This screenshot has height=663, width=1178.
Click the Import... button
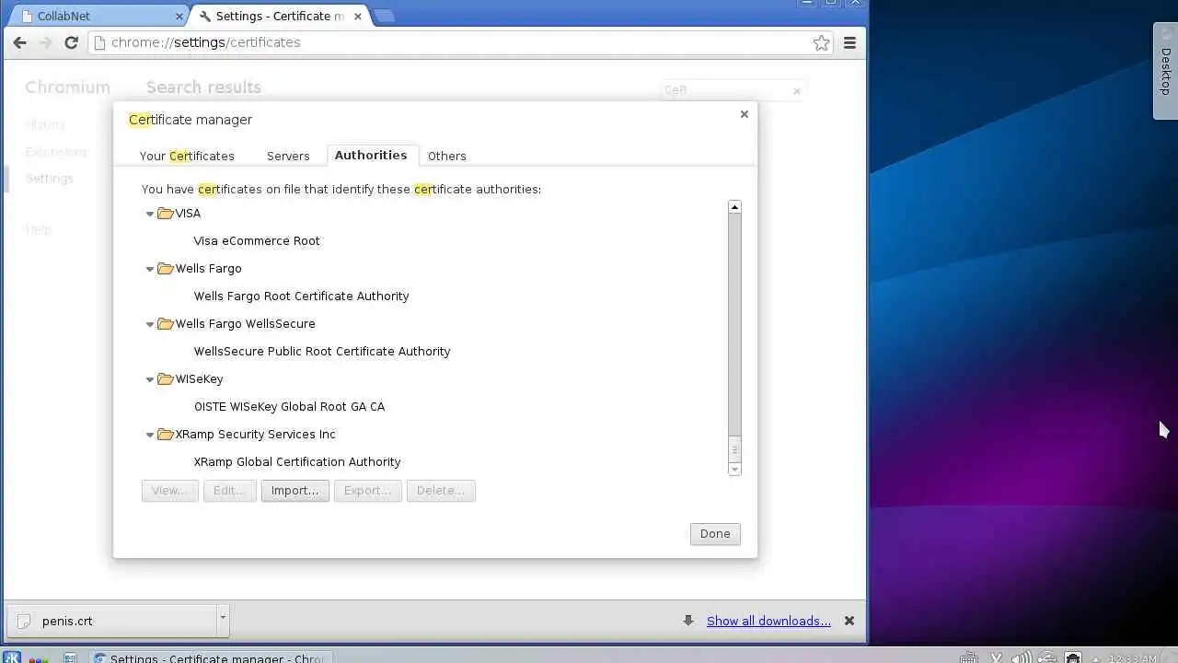[294, 491]
